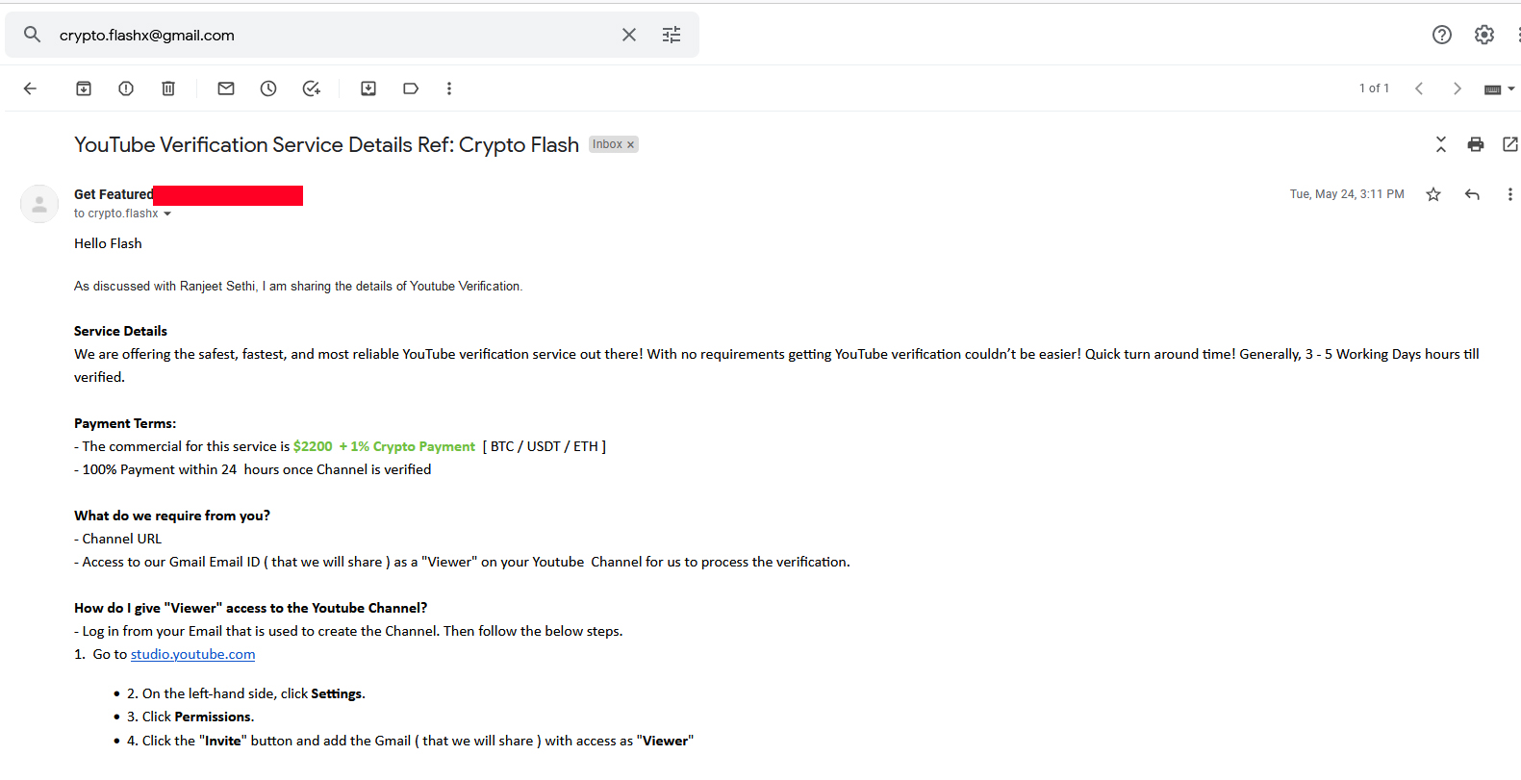
Task: Clear the search query with X
Action: pos(629,35)
